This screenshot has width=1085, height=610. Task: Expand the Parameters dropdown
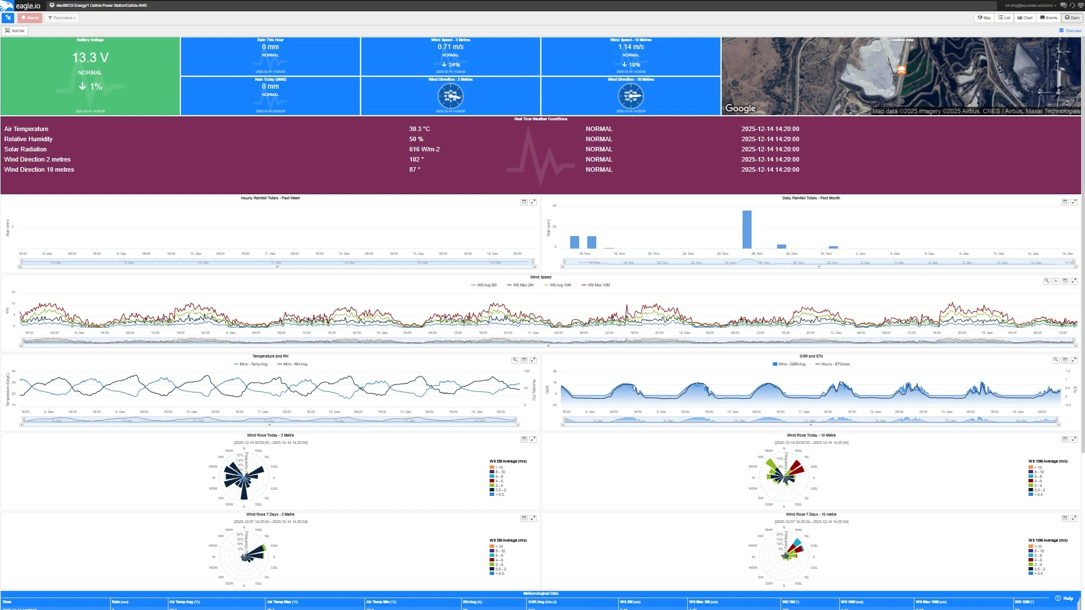[x=62, y=18]
